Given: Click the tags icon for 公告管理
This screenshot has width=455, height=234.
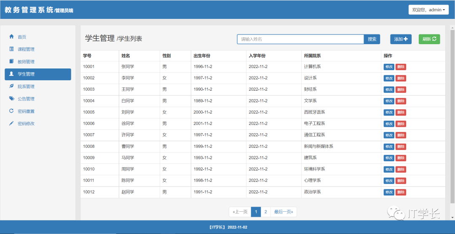Looking at the screenshot, I should pyautogui.click(x=12, y=99).
